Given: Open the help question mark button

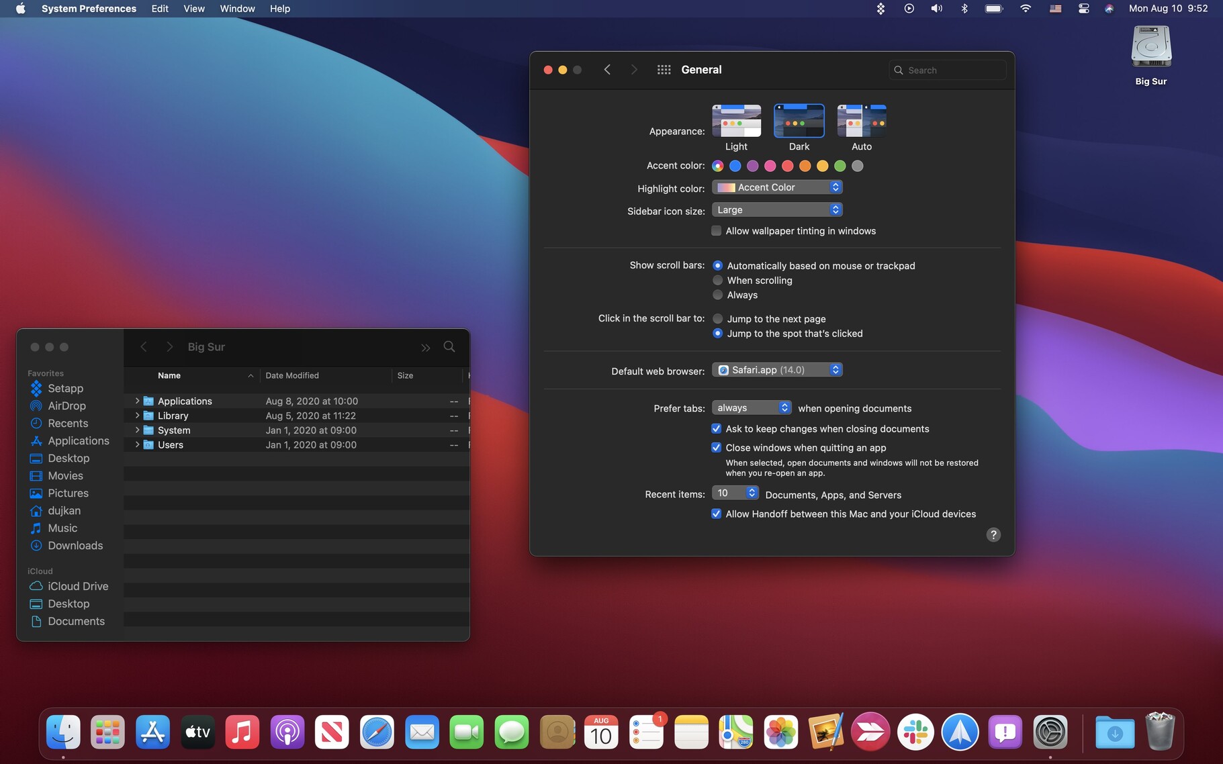Looking at the screenshot, I should [993, 534].
